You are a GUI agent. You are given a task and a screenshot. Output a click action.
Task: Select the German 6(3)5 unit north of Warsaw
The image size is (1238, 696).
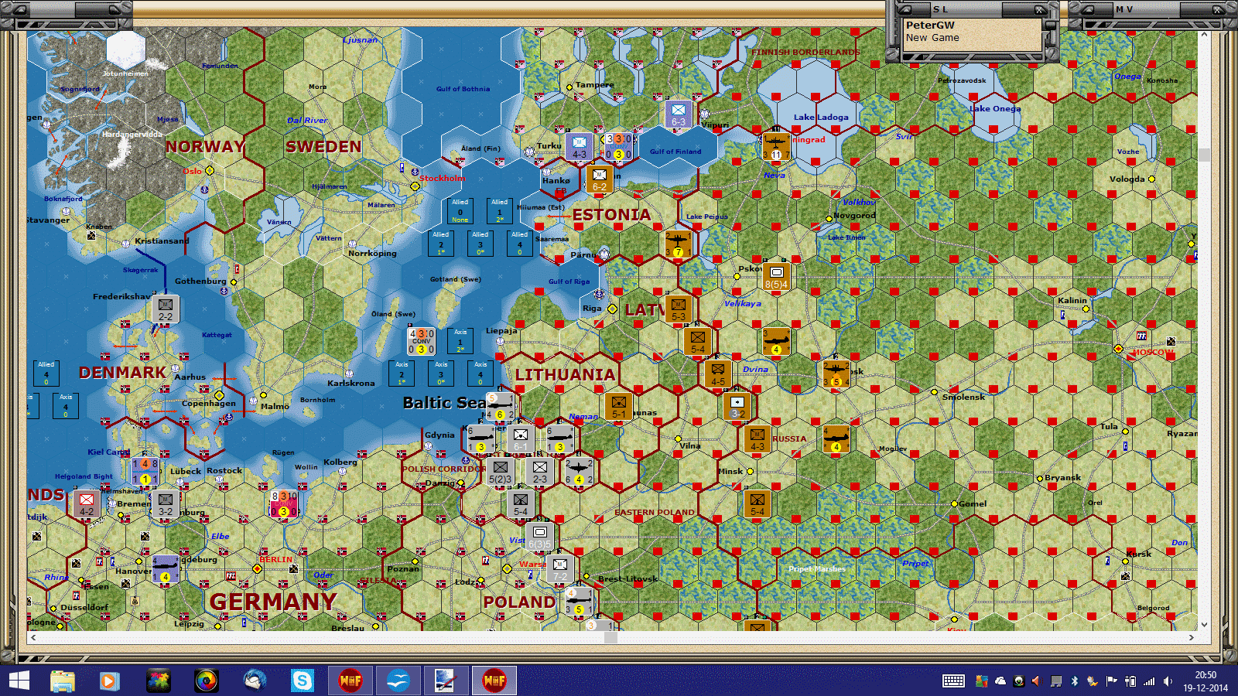[x=540, y=536]
